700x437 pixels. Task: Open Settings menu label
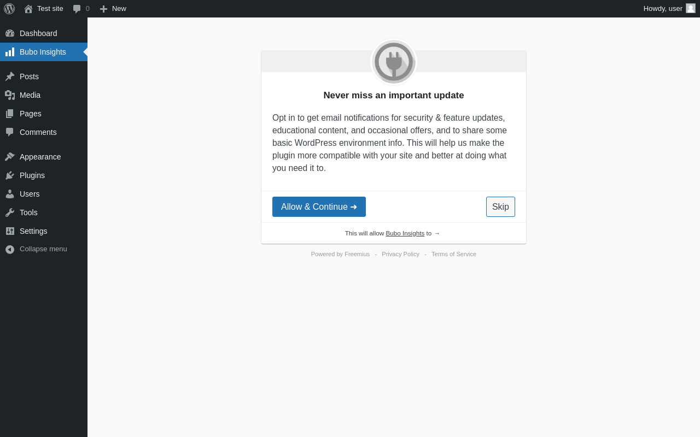tap(33, 231)
